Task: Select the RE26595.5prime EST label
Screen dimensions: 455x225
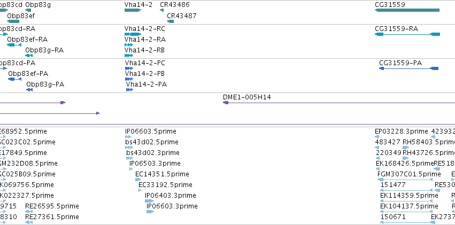Action: pyautogui.click(x=52, y=206)
